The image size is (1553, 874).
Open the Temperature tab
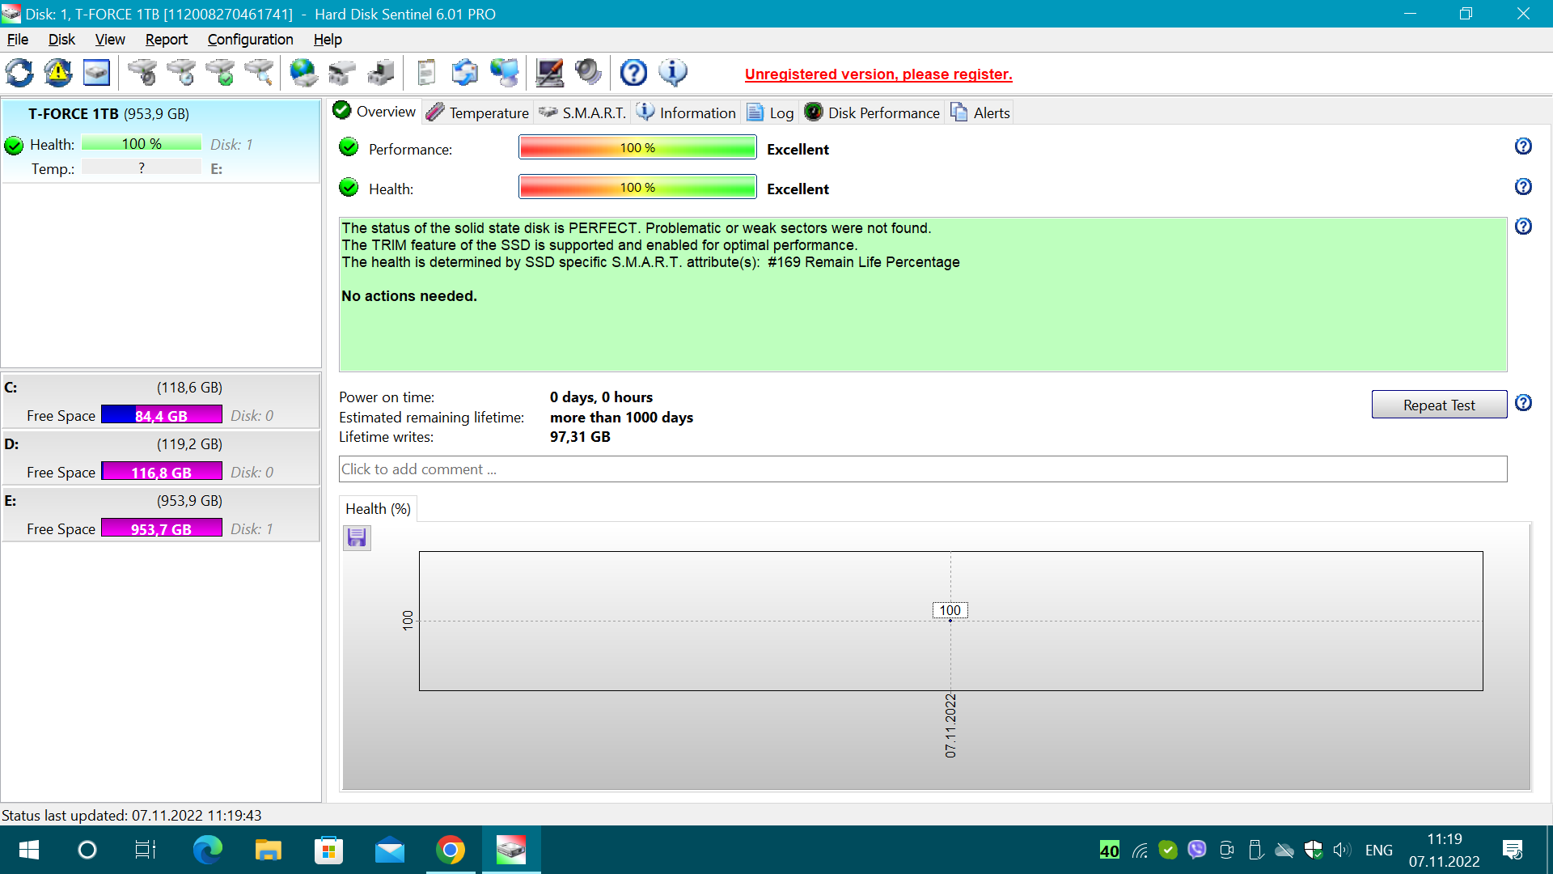pos(477,112)
